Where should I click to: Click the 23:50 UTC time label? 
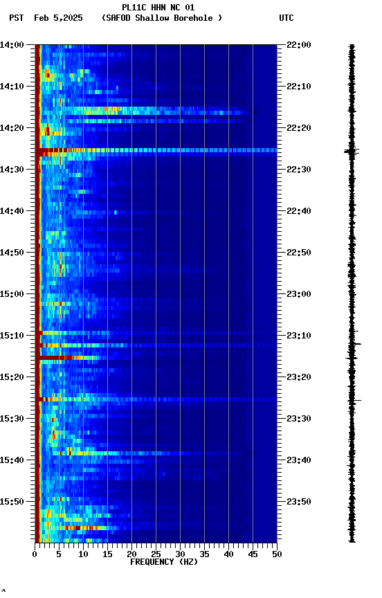point(299,502)
